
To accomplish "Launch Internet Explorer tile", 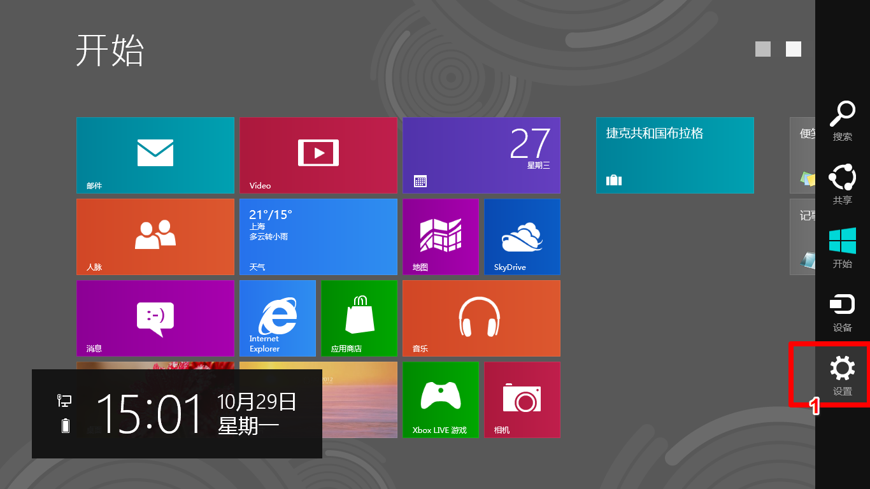I will tap(277, 318).
